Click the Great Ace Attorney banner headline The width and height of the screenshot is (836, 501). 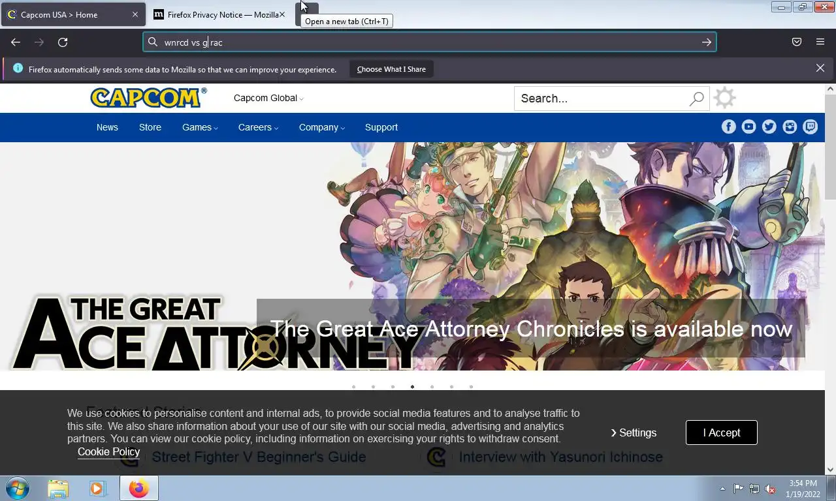pos(531,329)
